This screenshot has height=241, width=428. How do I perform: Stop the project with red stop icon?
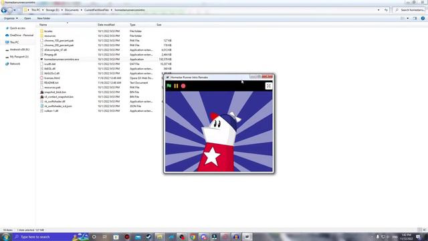[x=183, y=86]
